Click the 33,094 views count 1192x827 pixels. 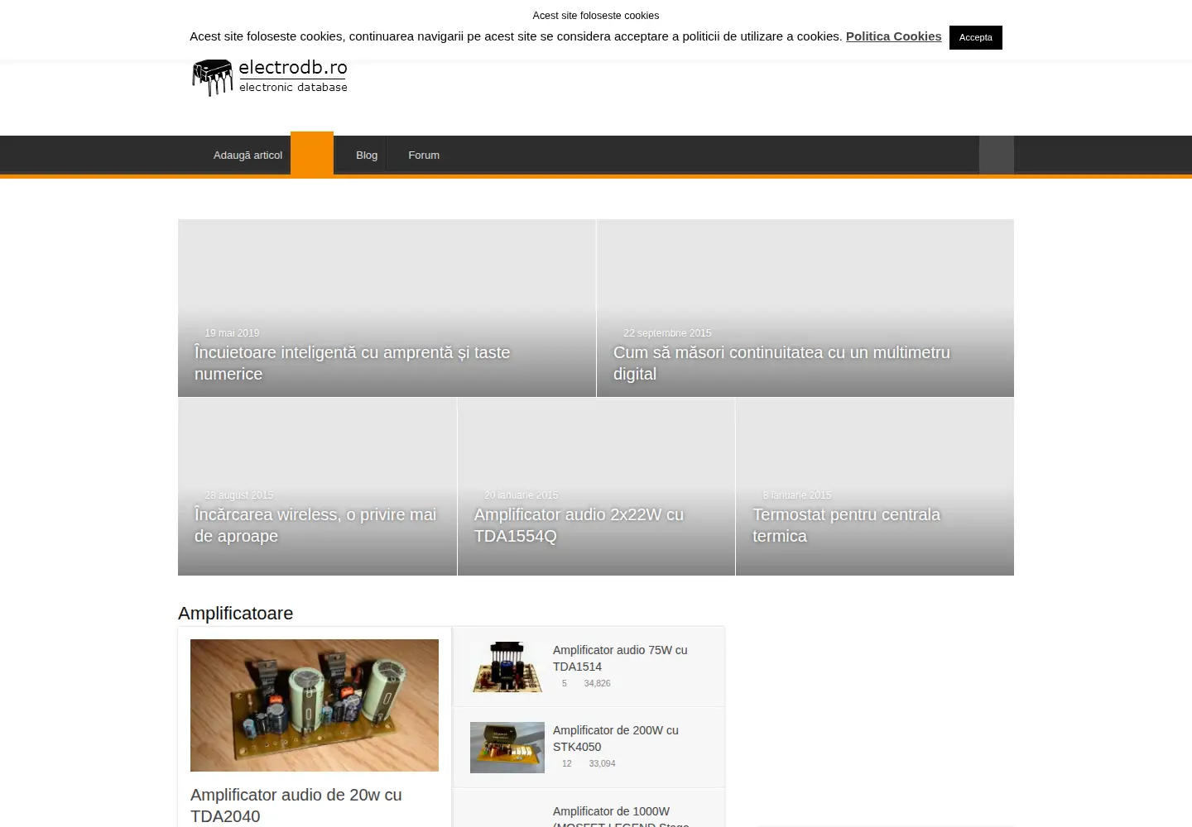pyautogui.click(x=602, y=763)
